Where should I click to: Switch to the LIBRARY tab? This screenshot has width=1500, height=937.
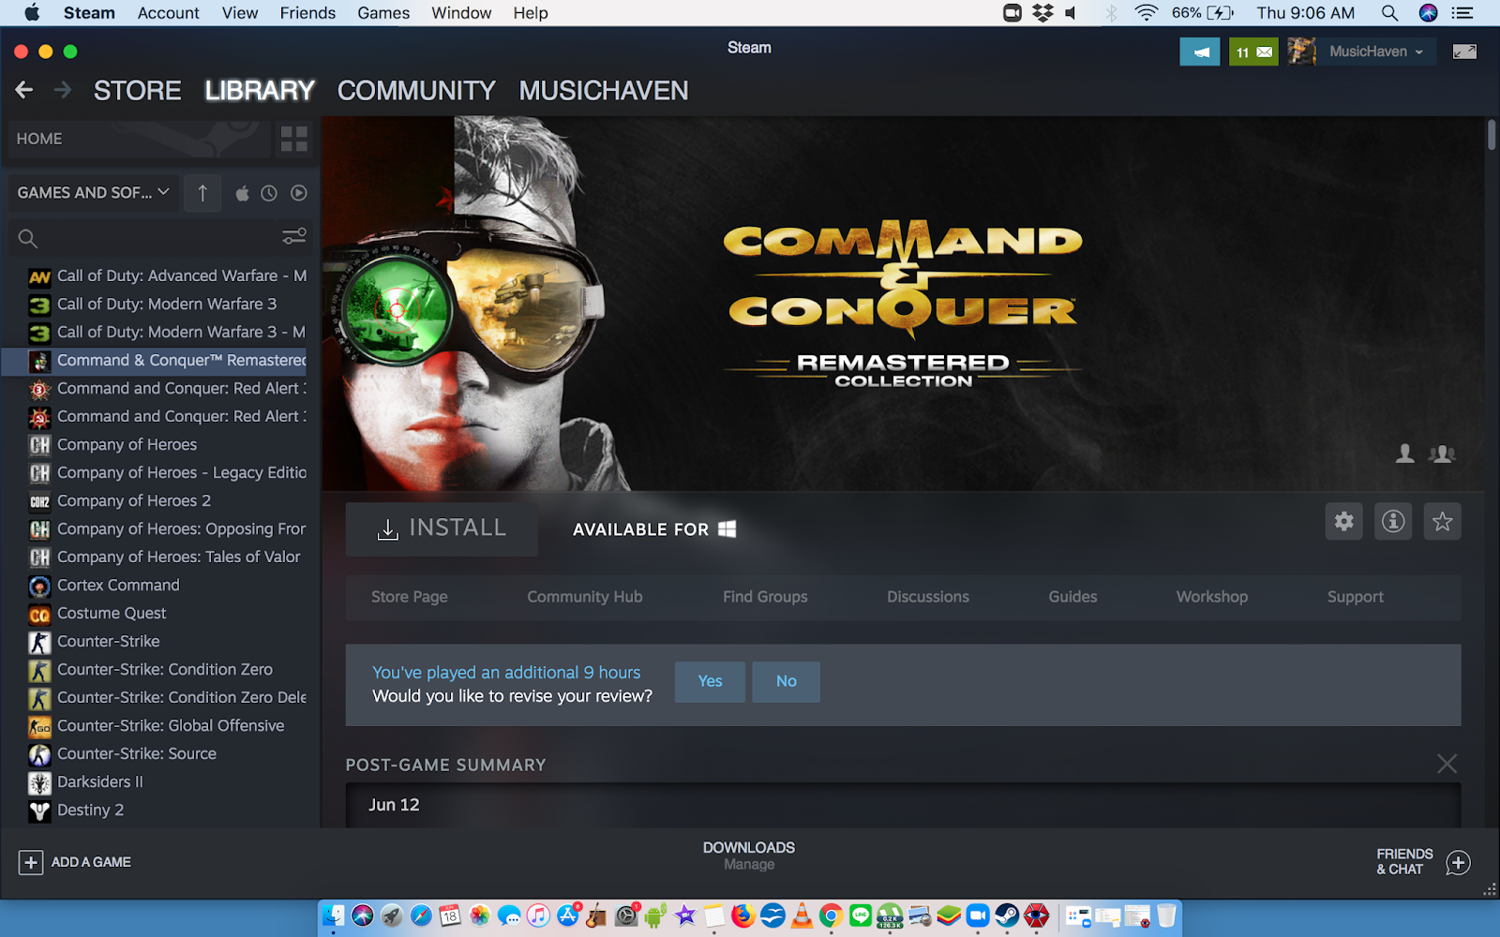(260, 91)
